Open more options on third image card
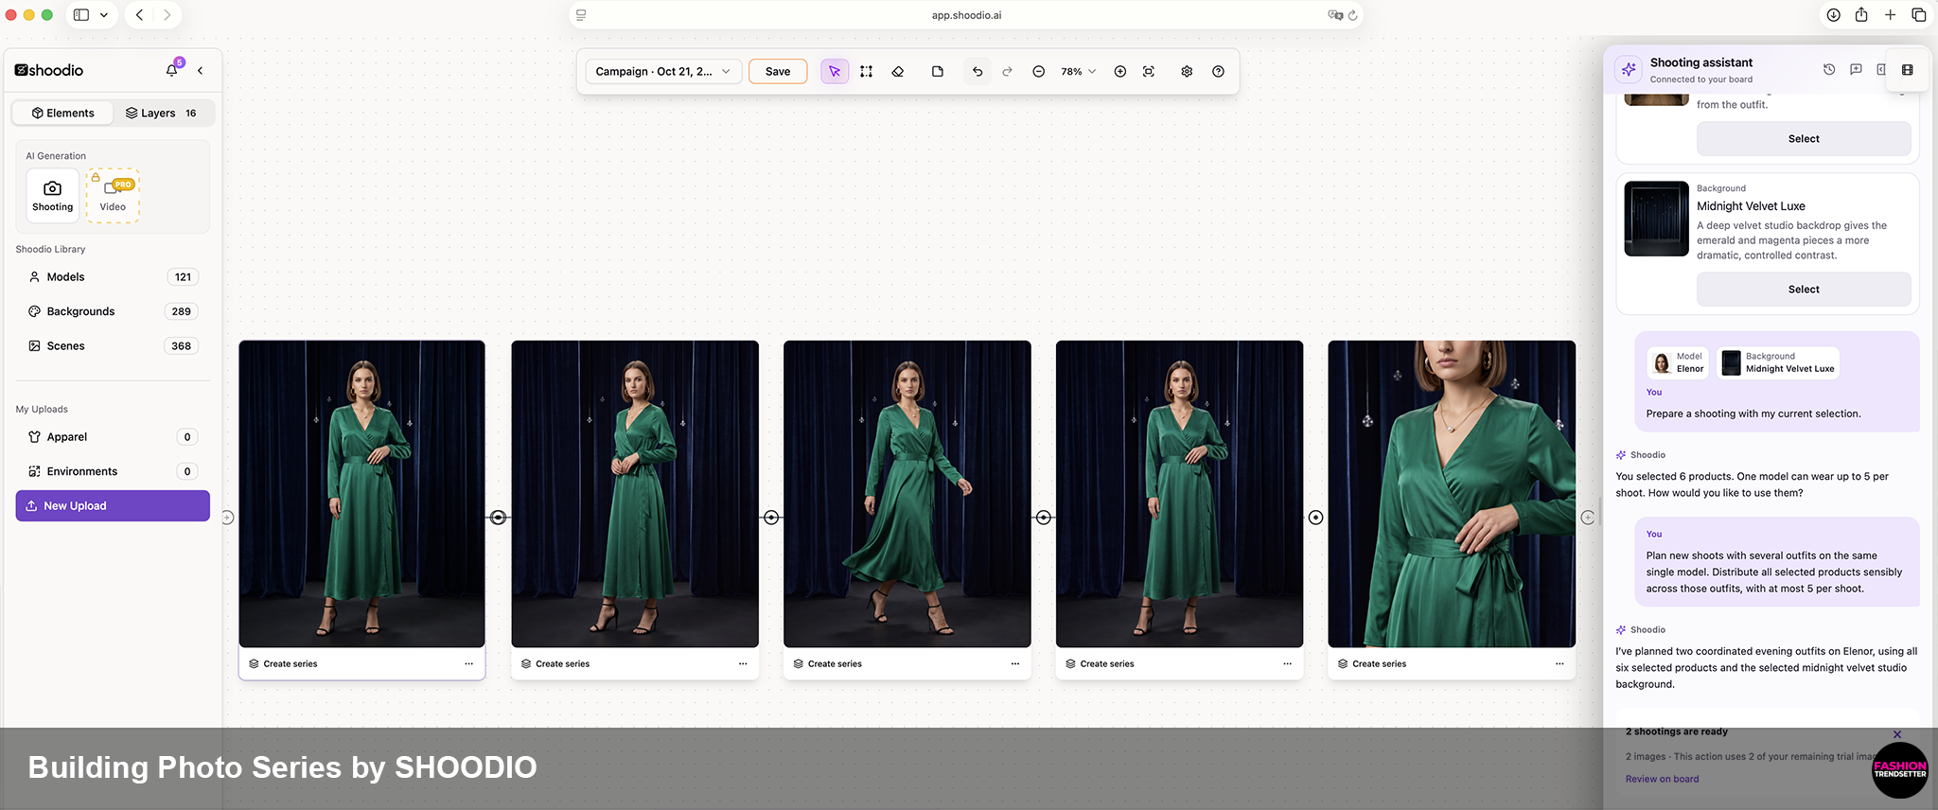 point(1015,663)
